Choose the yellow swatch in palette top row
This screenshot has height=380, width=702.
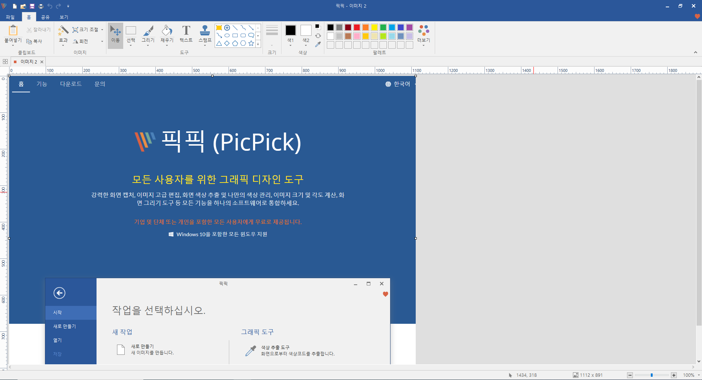(x=374, y=27)
